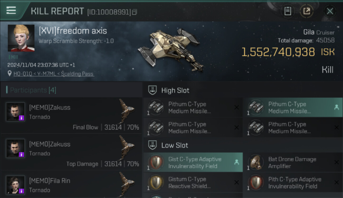This screenshot has width=343, height=198.
Task: Click the freedom axis pilot portrait
Action: click(x=21, y=38)
